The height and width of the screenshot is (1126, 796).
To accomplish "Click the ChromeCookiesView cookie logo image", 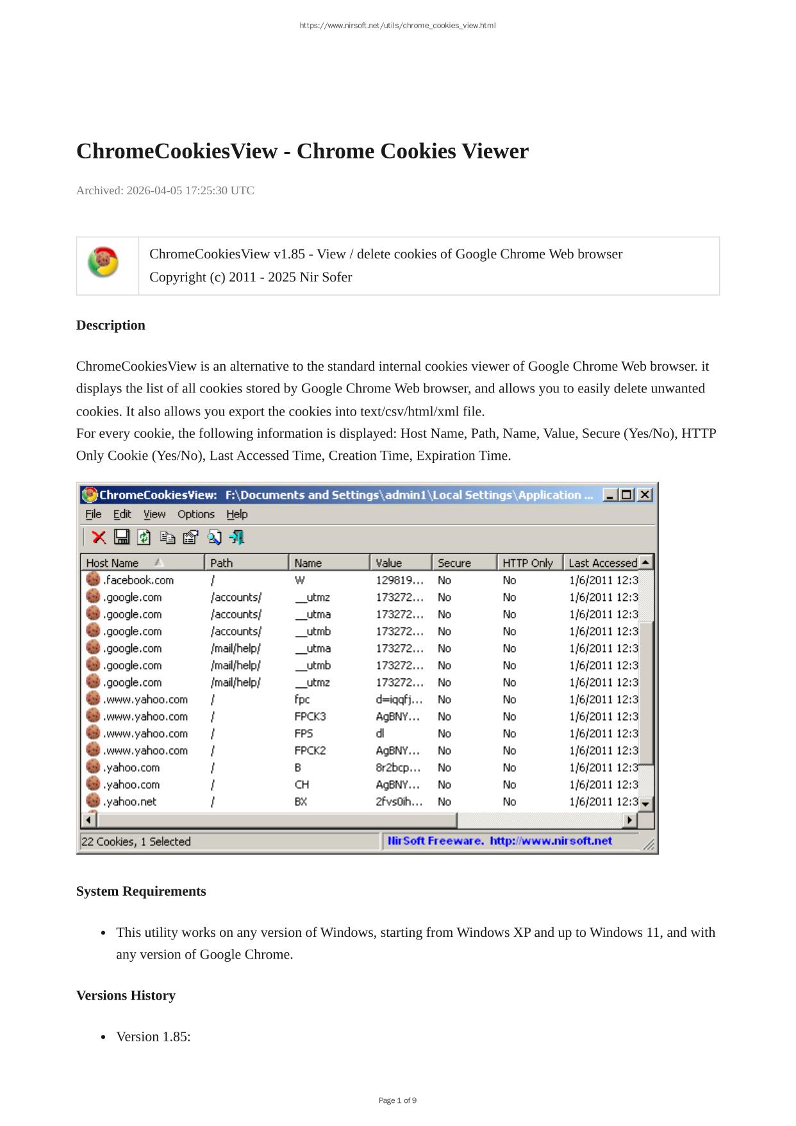I will [103, 262].
